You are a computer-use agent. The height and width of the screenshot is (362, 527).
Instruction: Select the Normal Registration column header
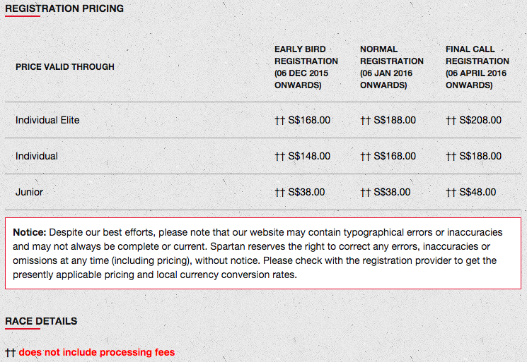pos(392,67)
